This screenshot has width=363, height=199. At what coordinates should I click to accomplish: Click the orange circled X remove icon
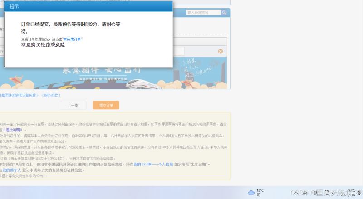click(221, 51)
